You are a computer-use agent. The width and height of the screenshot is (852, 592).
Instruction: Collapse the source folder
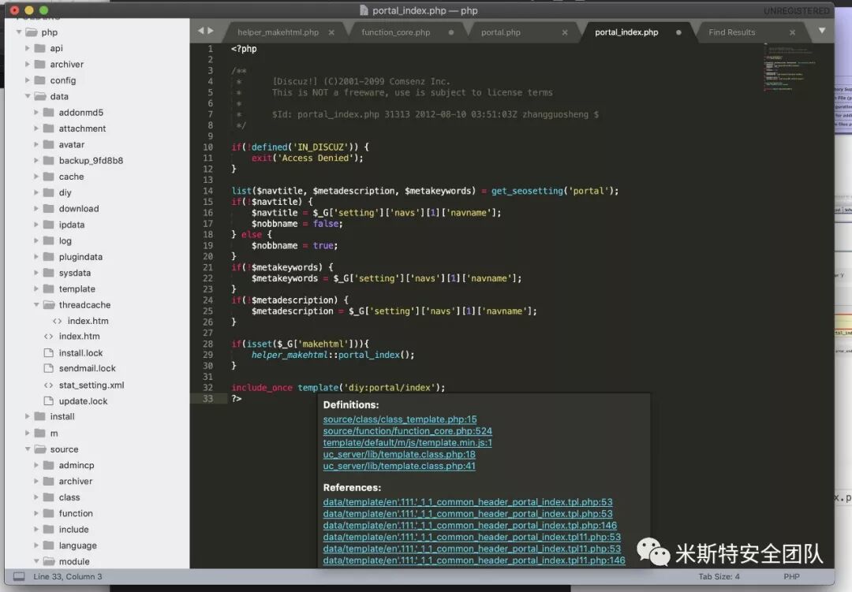[x=27, y=449]
